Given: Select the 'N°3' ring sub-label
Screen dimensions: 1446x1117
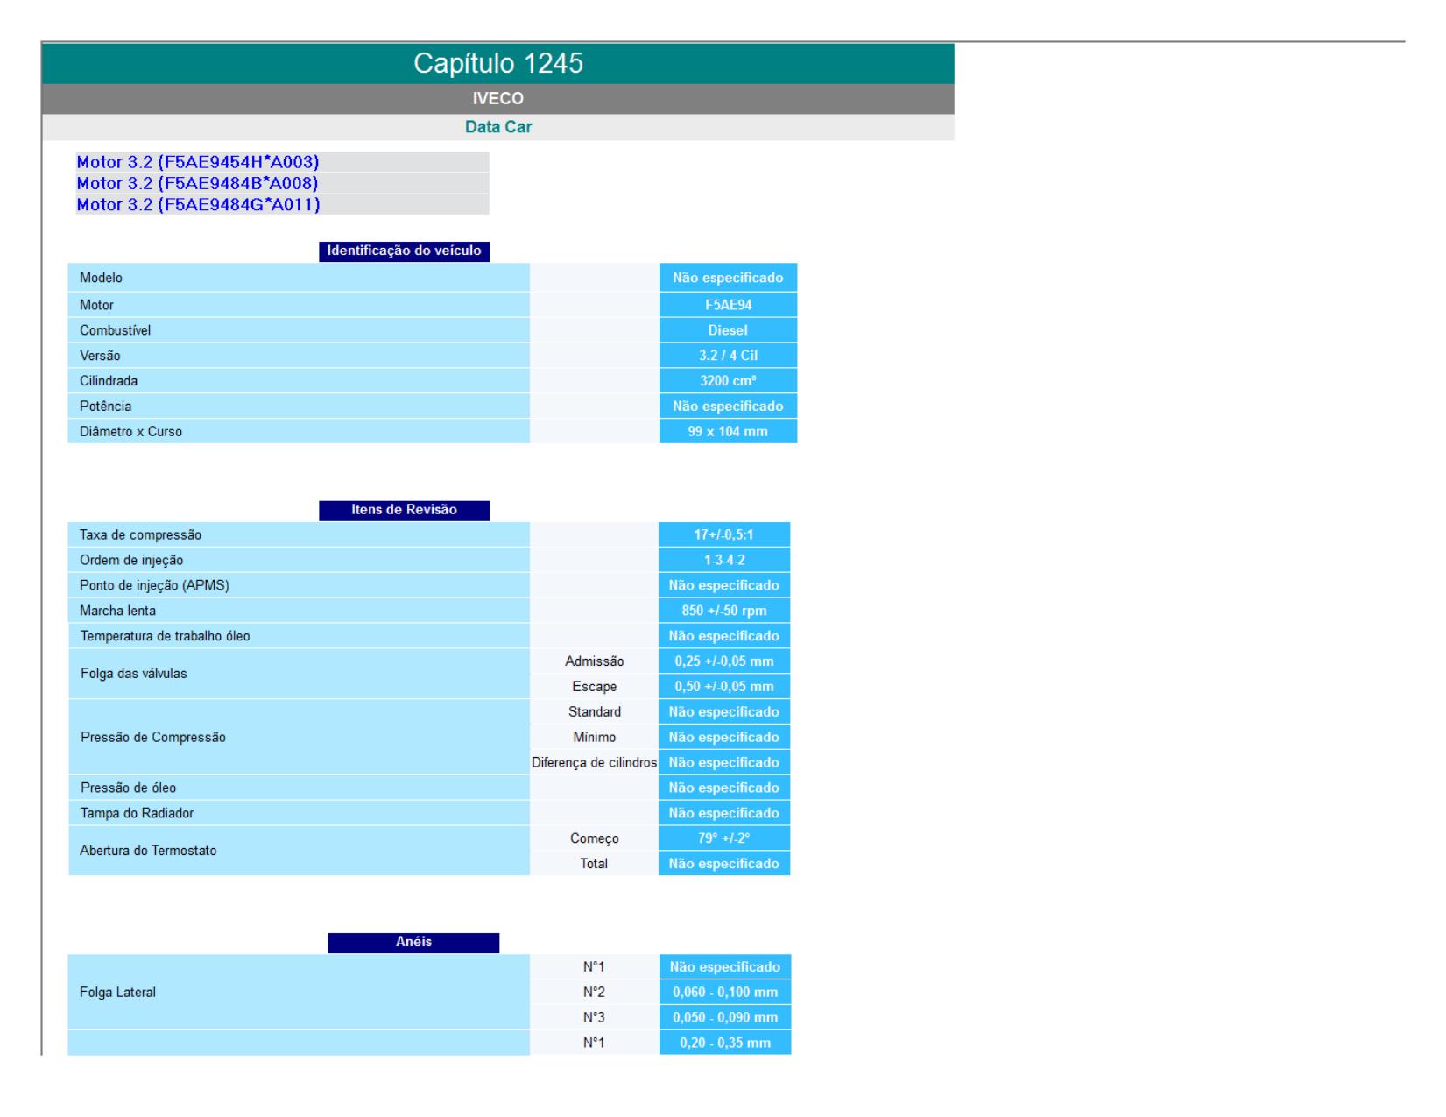Looking at the screenshot, I should [594, 1018].
